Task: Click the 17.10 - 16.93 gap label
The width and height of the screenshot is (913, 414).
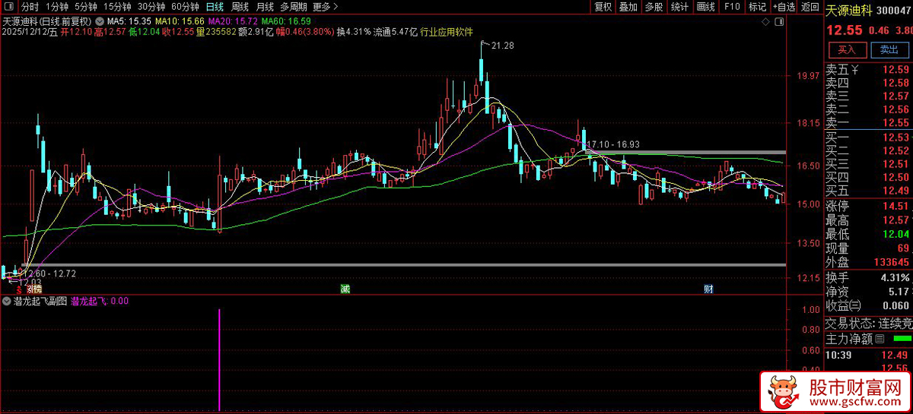Action: point(613,144)
